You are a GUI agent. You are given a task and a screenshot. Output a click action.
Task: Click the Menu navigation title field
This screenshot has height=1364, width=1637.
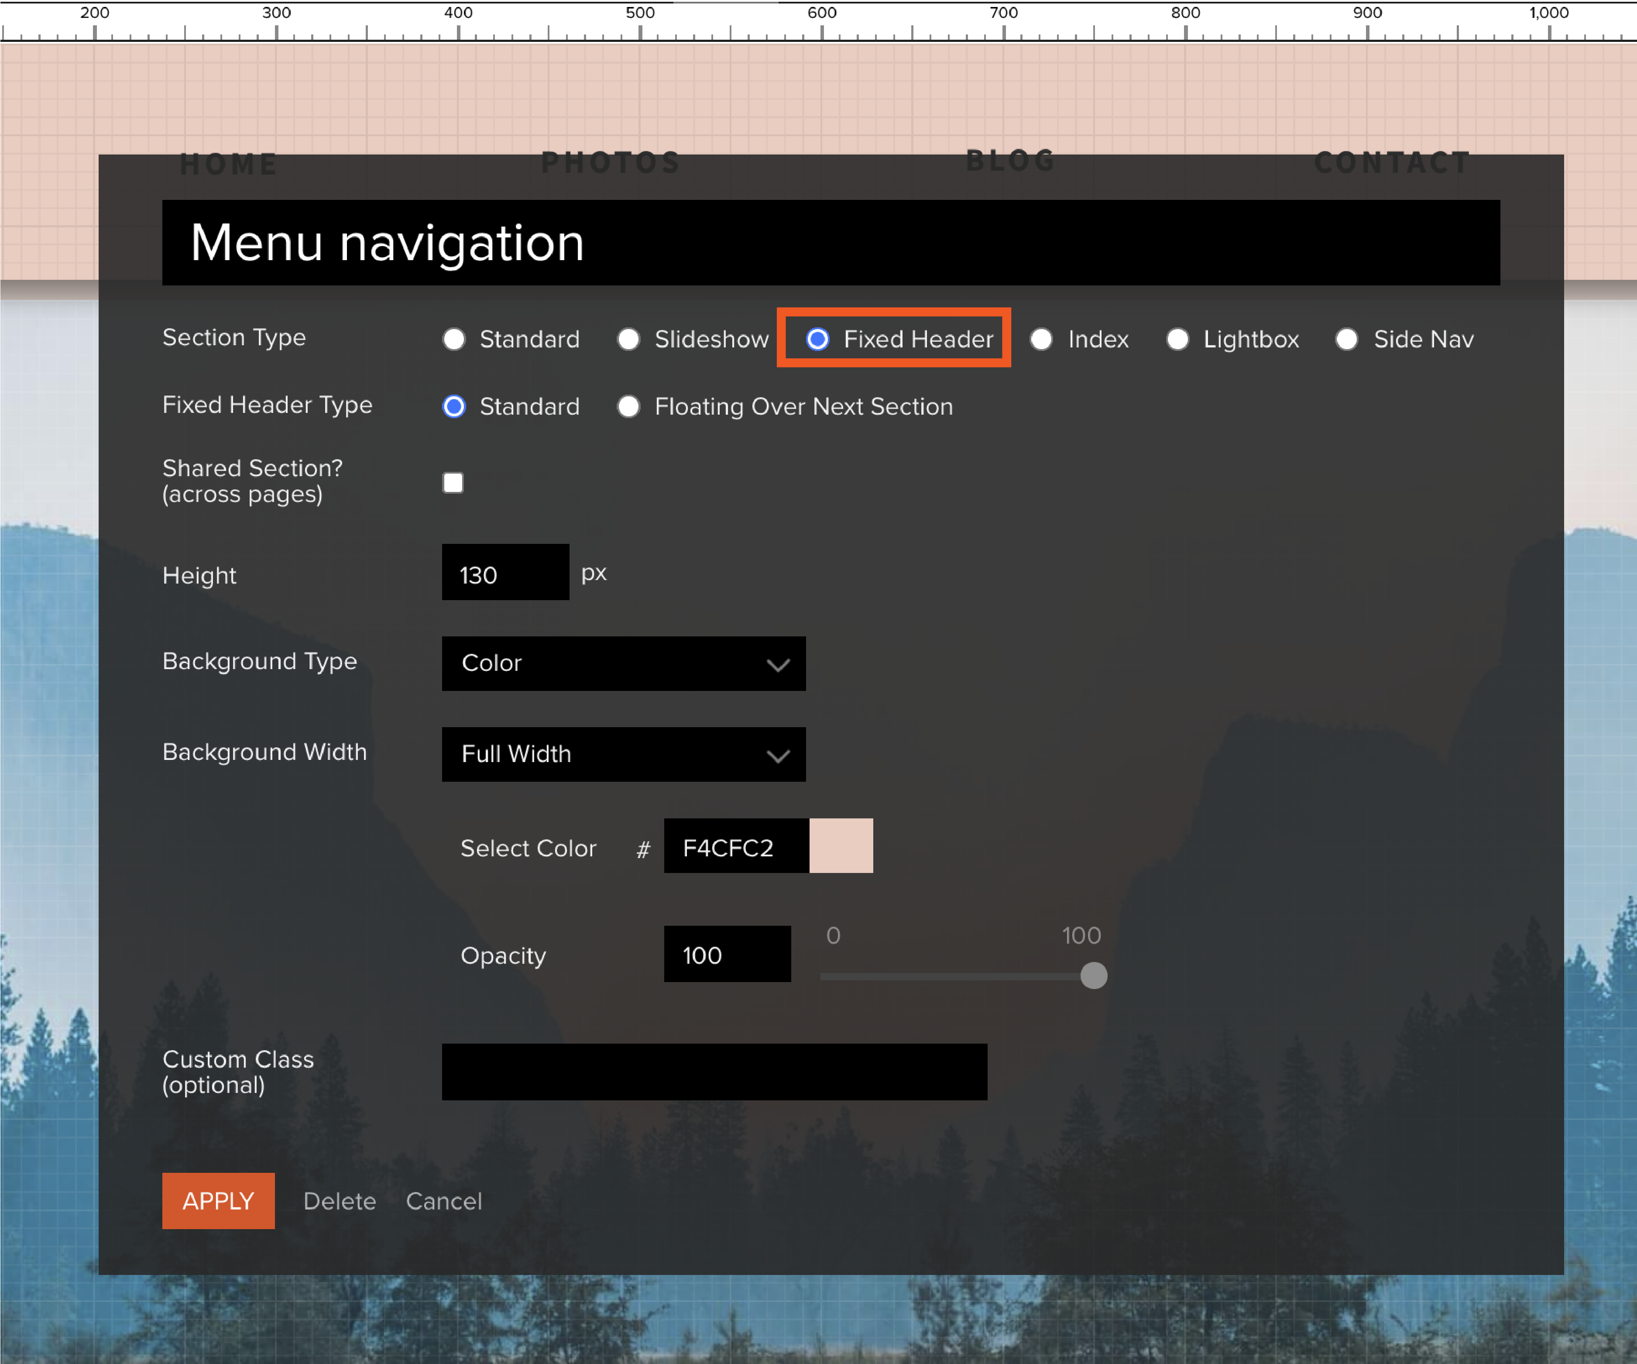click(x=831, y=242)
